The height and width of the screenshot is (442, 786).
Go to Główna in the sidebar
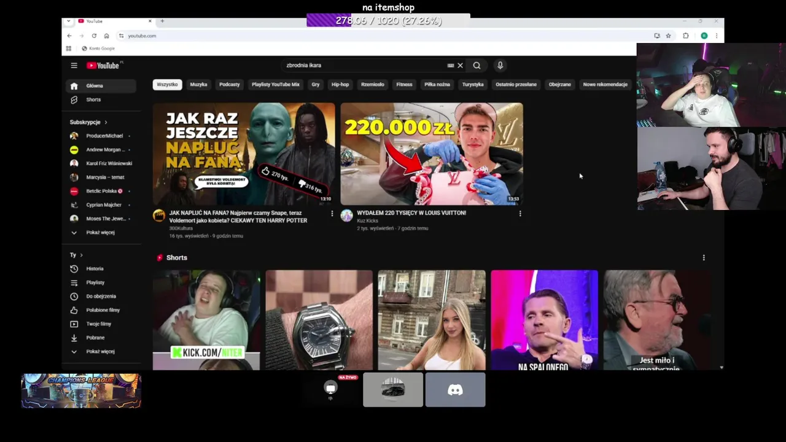pyautogui.click(x=101, y=86)
